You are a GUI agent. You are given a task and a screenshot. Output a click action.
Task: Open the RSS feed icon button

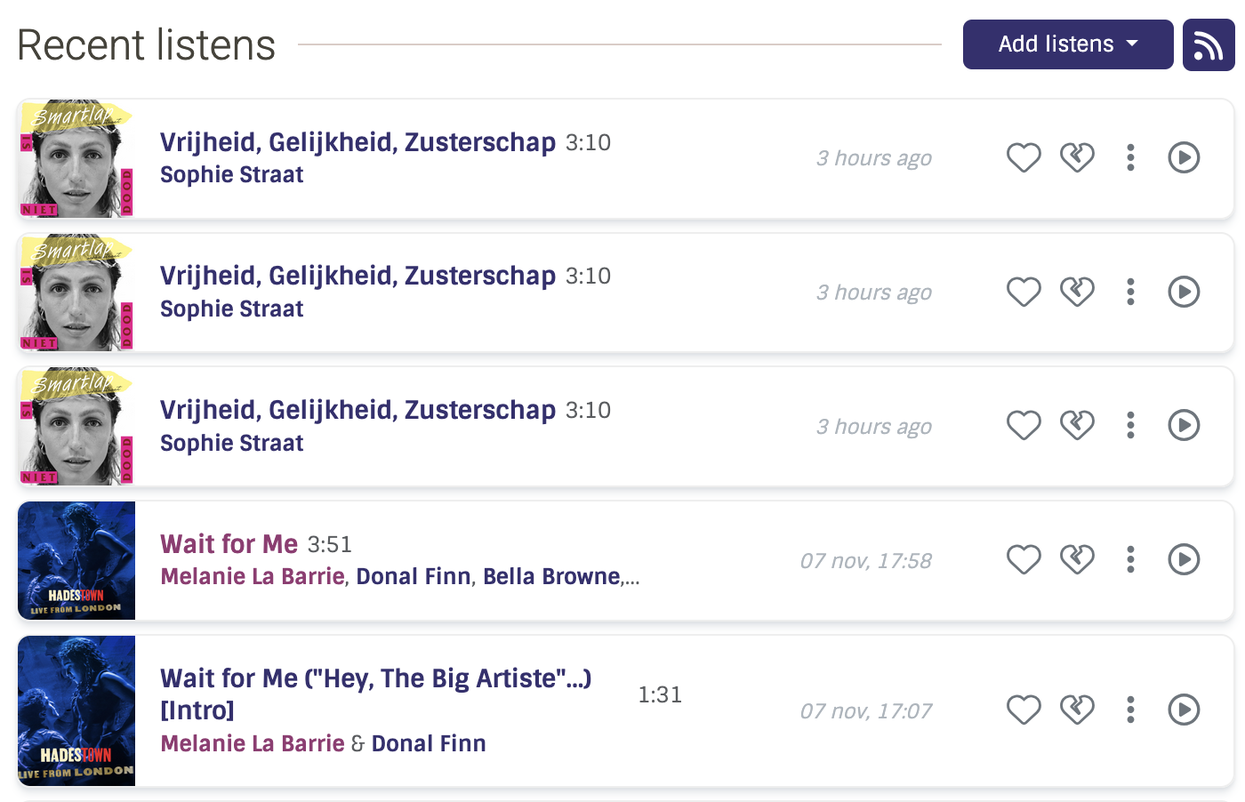[x=1208, y=45]
